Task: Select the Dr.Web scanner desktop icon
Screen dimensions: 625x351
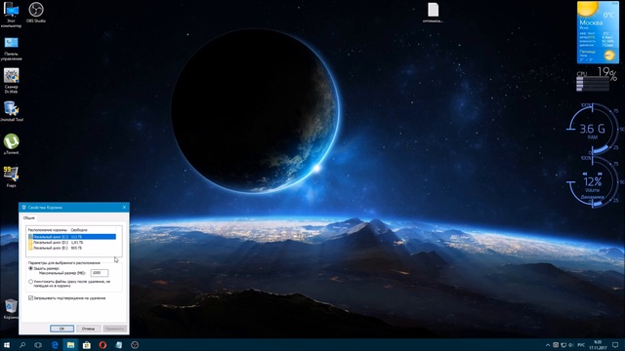Action: pos(11,81)
